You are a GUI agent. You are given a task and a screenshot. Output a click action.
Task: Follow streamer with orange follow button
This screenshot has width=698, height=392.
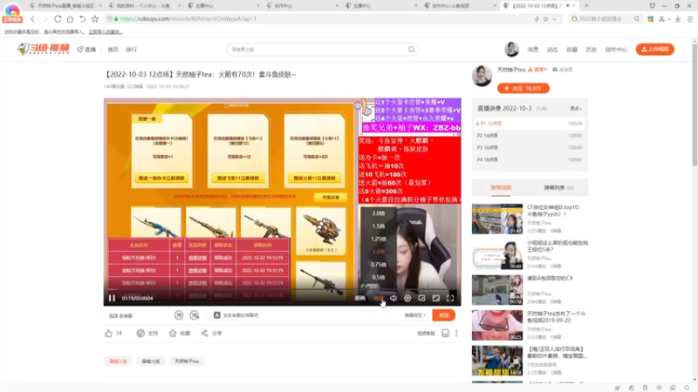[523, 89]
